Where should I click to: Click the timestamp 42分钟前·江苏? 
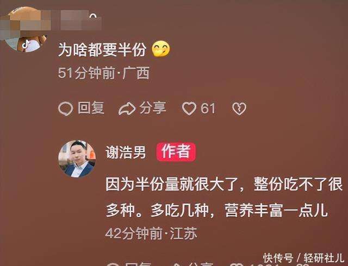click(x=151, y=233)
